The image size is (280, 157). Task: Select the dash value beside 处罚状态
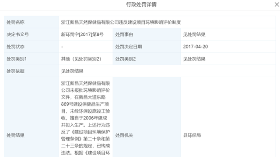point(62,47)
